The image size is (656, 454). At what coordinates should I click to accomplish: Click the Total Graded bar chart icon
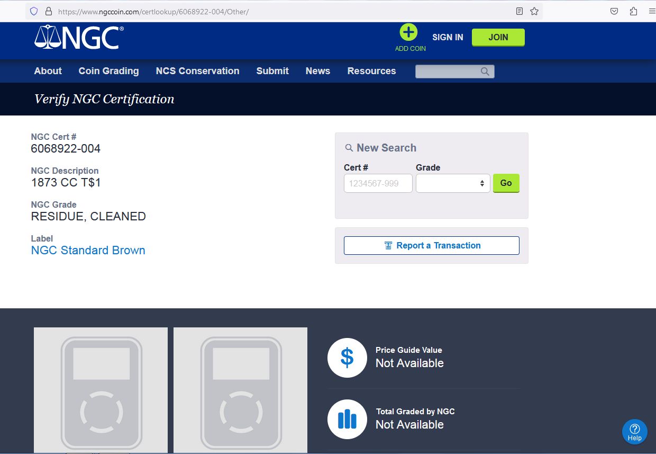[347, 419]
